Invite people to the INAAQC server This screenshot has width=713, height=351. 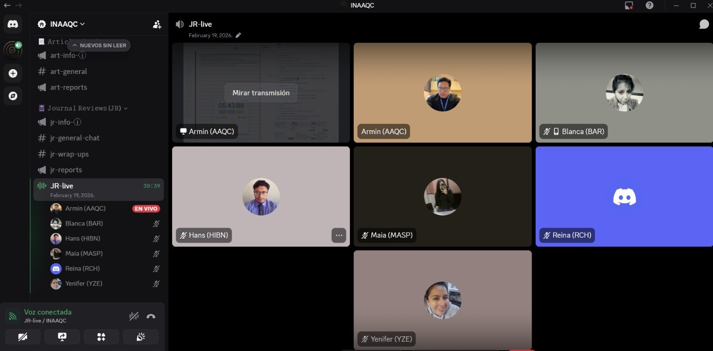(x=157, y=24)
